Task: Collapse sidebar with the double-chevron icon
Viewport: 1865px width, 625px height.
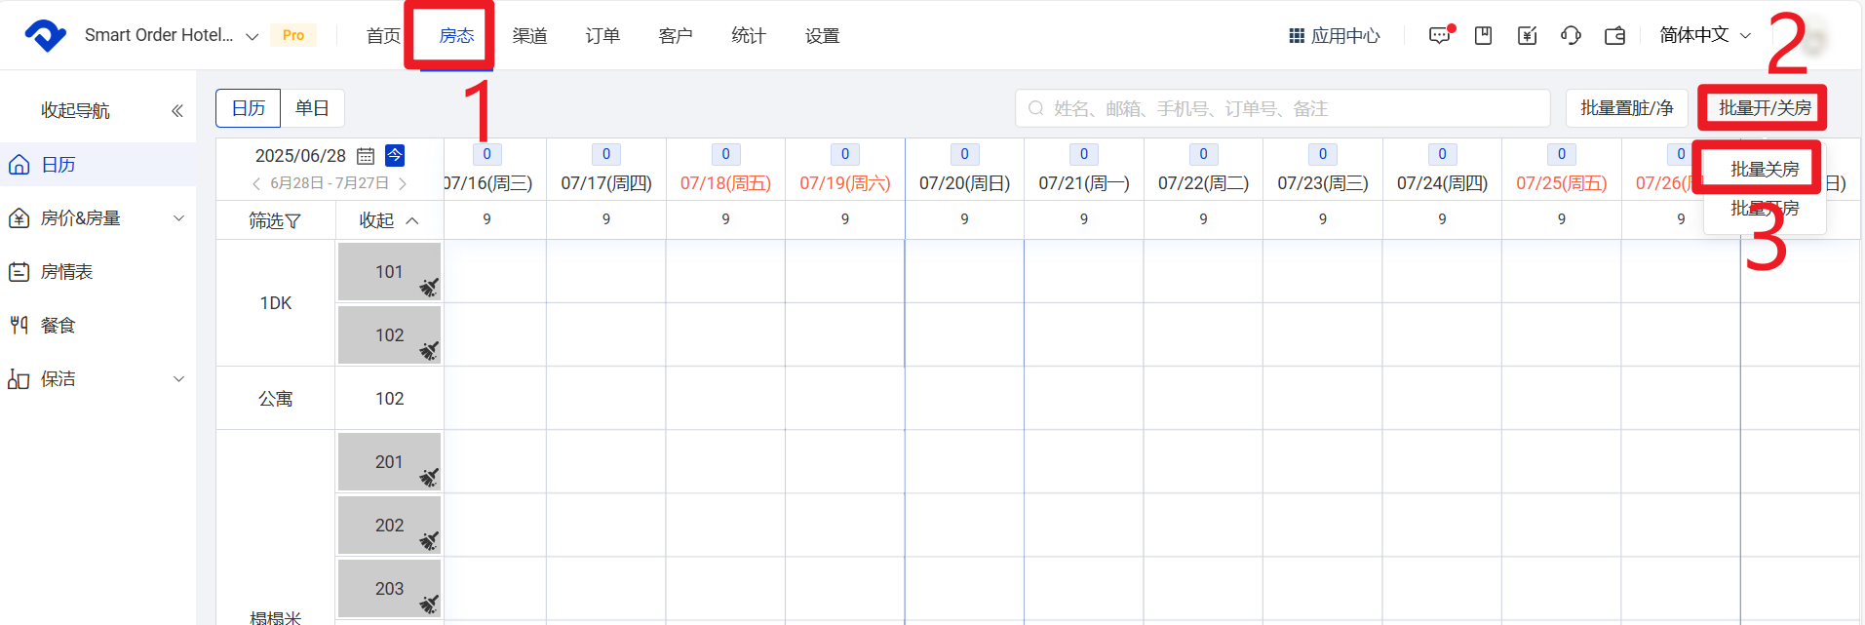Action: point(177,111)
